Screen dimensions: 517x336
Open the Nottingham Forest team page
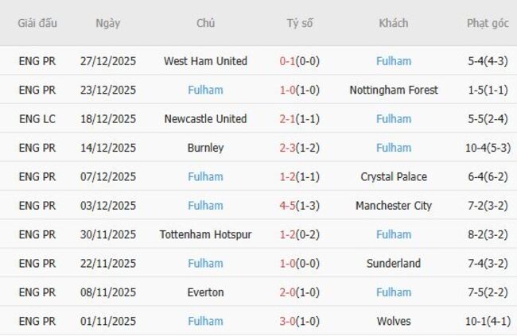coord(394,90)
